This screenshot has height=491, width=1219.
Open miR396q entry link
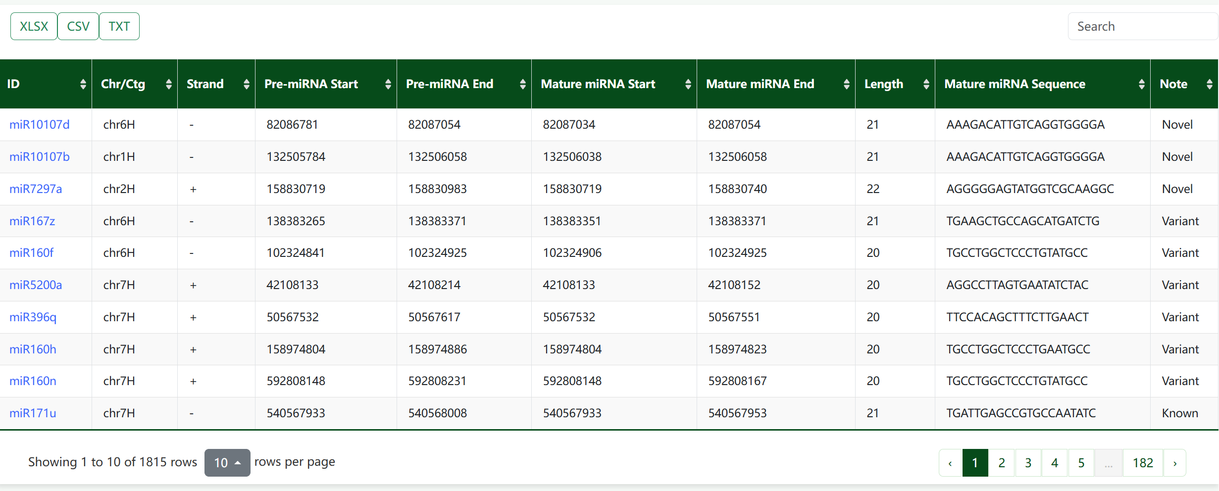coord(33,317)
